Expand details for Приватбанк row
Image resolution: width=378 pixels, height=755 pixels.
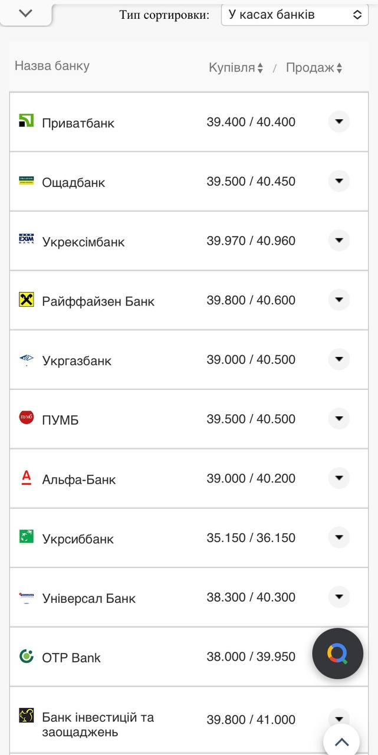[339, 122]
